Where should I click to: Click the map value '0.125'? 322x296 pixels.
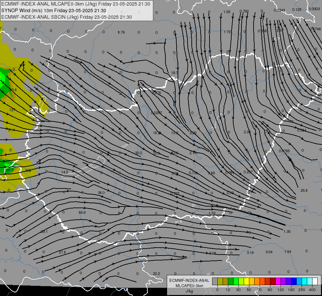(297, 10)
